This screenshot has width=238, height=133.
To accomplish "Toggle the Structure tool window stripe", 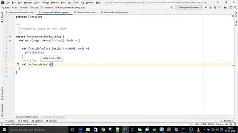I will 2,93.
